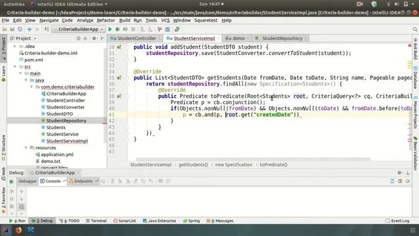The width and height of the screenshot is (419, 236).
Task: Select StudentConverter in project tree
Action: click(x=65, y=107)
